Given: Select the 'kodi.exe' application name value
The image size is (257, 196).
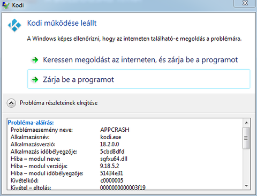Looking at the screenshot, I should [110, 137].
